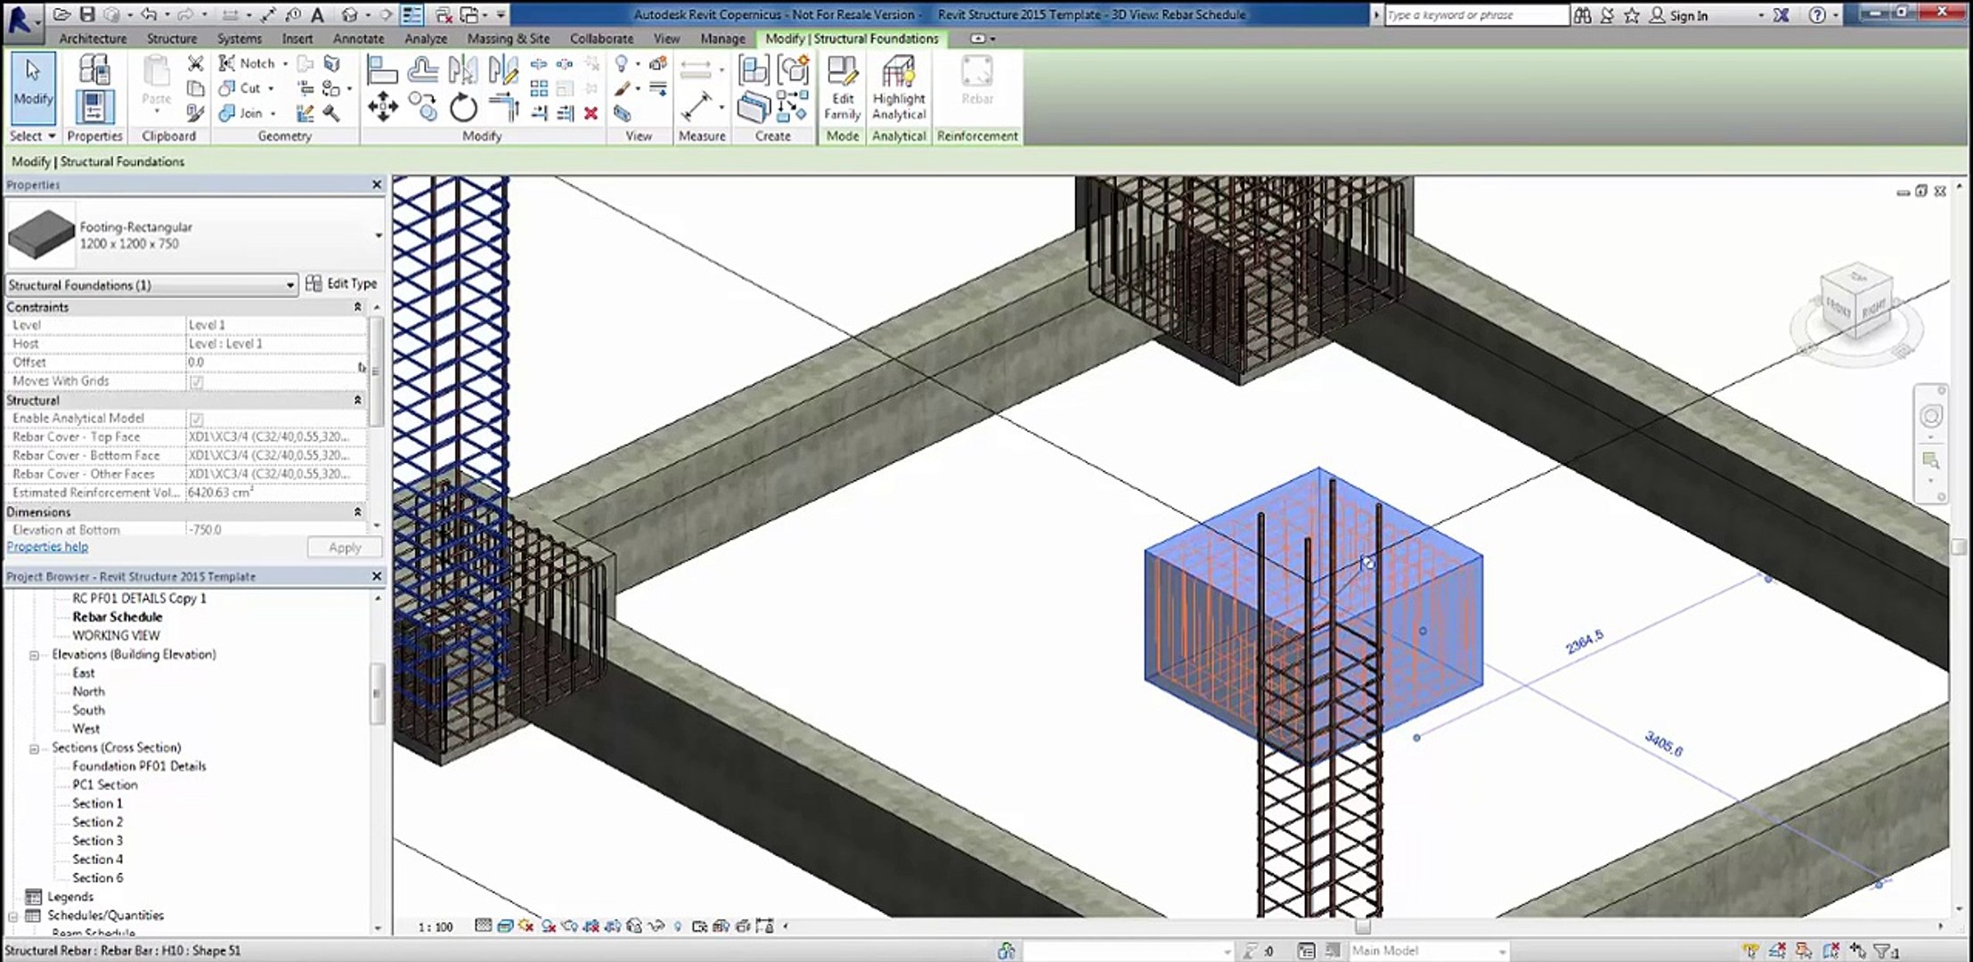Switch to the Structure ribbon tab
1973x962 pixels.
point(171,38)
